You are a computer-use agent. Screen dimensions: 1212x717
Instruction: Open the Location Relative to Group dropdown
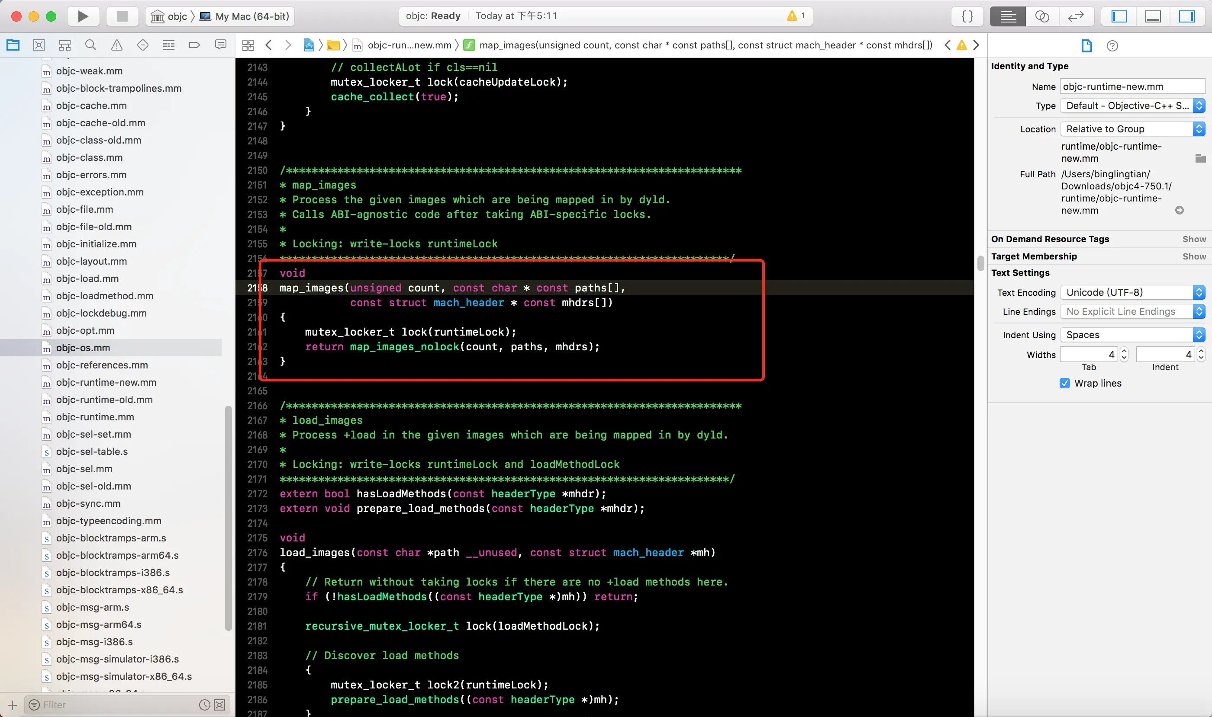1132,129
